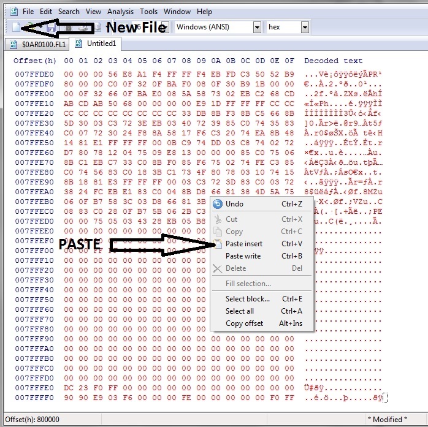
Task: Click byte FE in row 007FFFF0
Action: [x=186, y=398]
